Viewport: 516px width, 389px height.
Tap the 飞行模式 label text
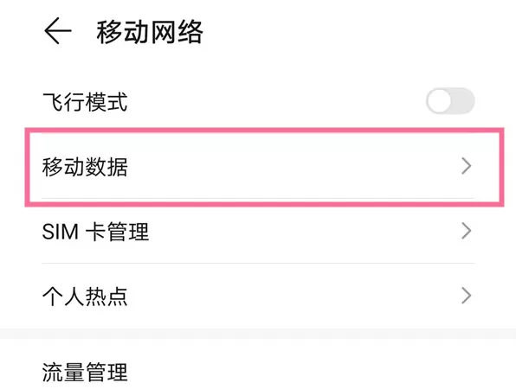pyautogui.click(x=85, y=102)
